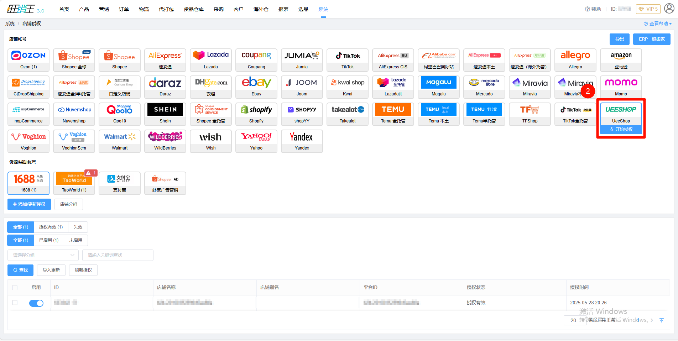Open the Ozon store card

pyautogui.click(x=28, y=60)
